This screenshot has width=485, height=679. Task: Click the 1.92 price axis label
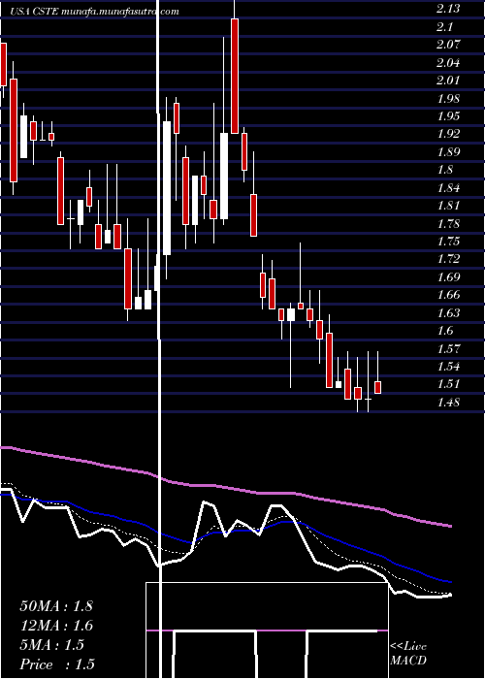pyautogui.click(x=448, y=134)
